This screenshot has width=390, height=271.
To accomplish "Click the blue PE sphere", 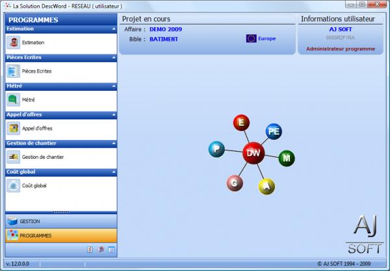I will [274, 131].
